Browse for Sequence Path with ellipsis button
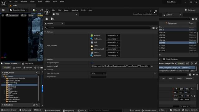The width and height of the screenshot is (199, 112). coord(152,66)
